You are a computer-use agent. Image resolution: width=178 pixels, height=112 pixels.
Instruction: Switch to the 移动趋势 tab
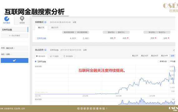[69, 56]
